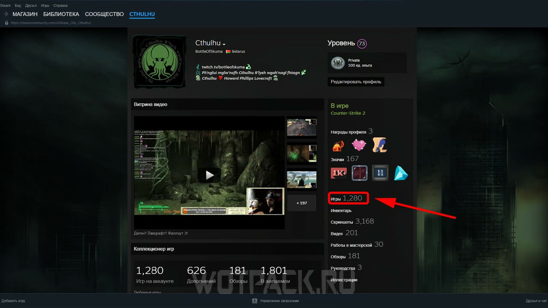
Task: Open the Cthulhu profile avatar image
Action: pyautogui.click(x=159, y=62)
